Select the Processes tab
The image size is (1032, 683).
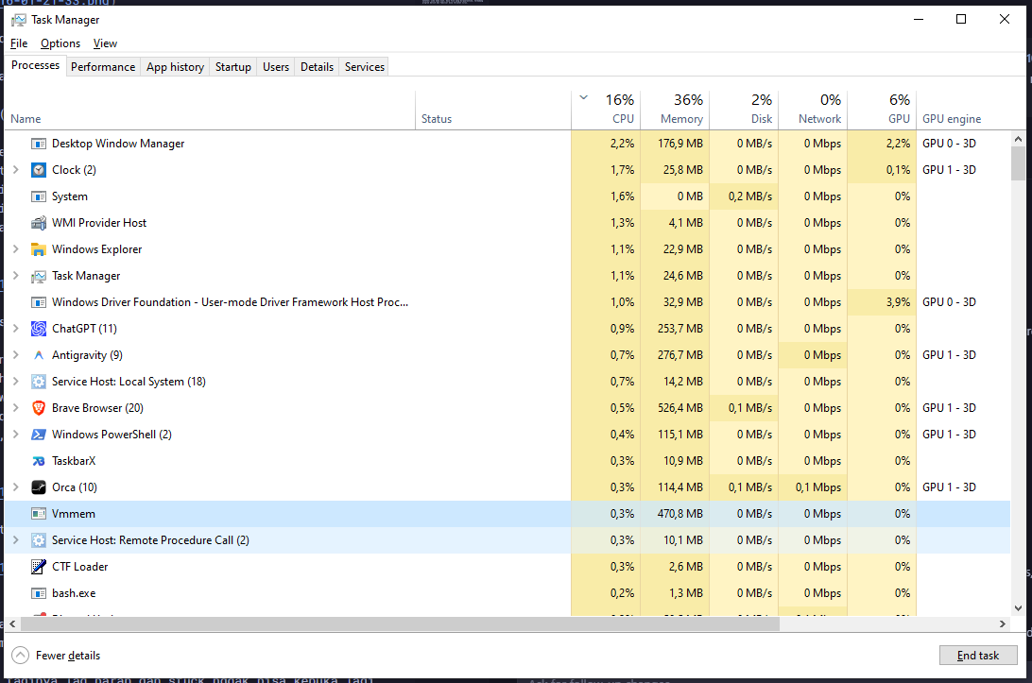[x=36, y=65]
